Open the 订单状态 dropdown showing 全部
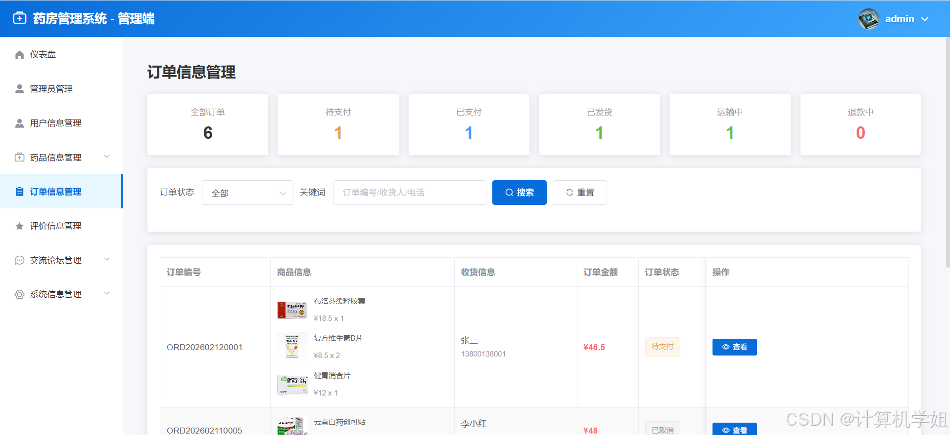The height and width of the screenshot is (435, 950). 247,193
